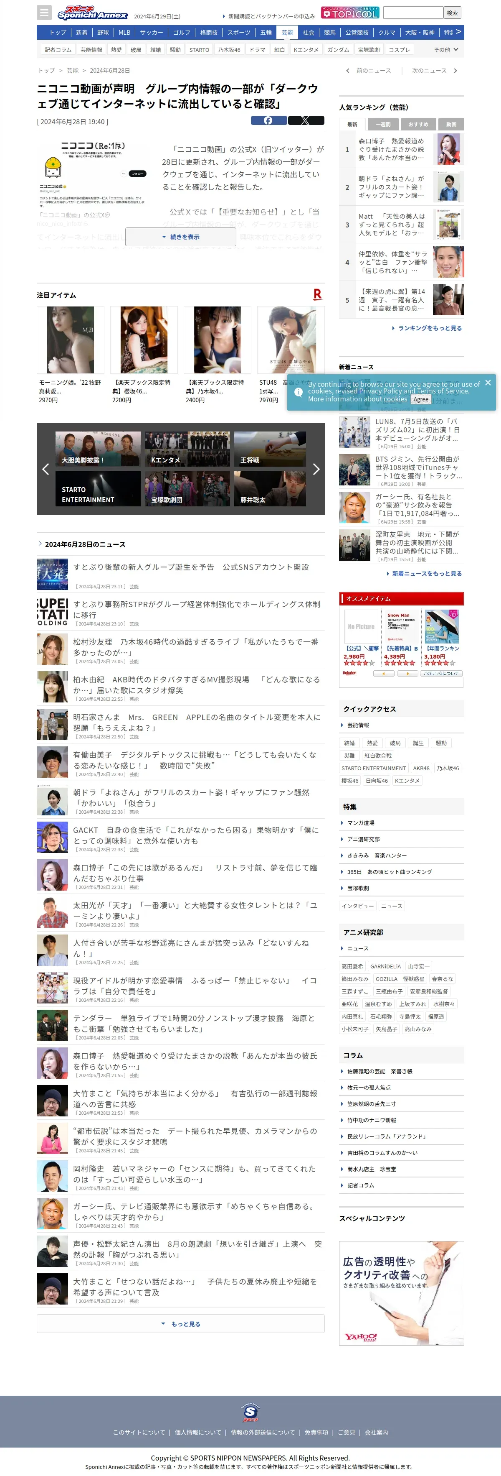Image resolution: width=501 pixels, height=1476 pixels.
Task: Open 会社案内 footer link
Action: tap(376, 1433)
